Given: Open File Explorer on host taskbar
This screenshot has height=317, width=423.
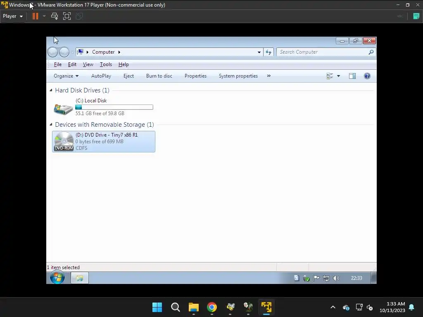Looking at the screenshot, I should [193, 307].
